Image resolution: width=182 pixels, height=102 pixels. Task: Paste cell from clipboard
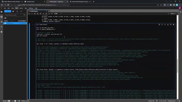pyautogui.click(x=40, y=14)
